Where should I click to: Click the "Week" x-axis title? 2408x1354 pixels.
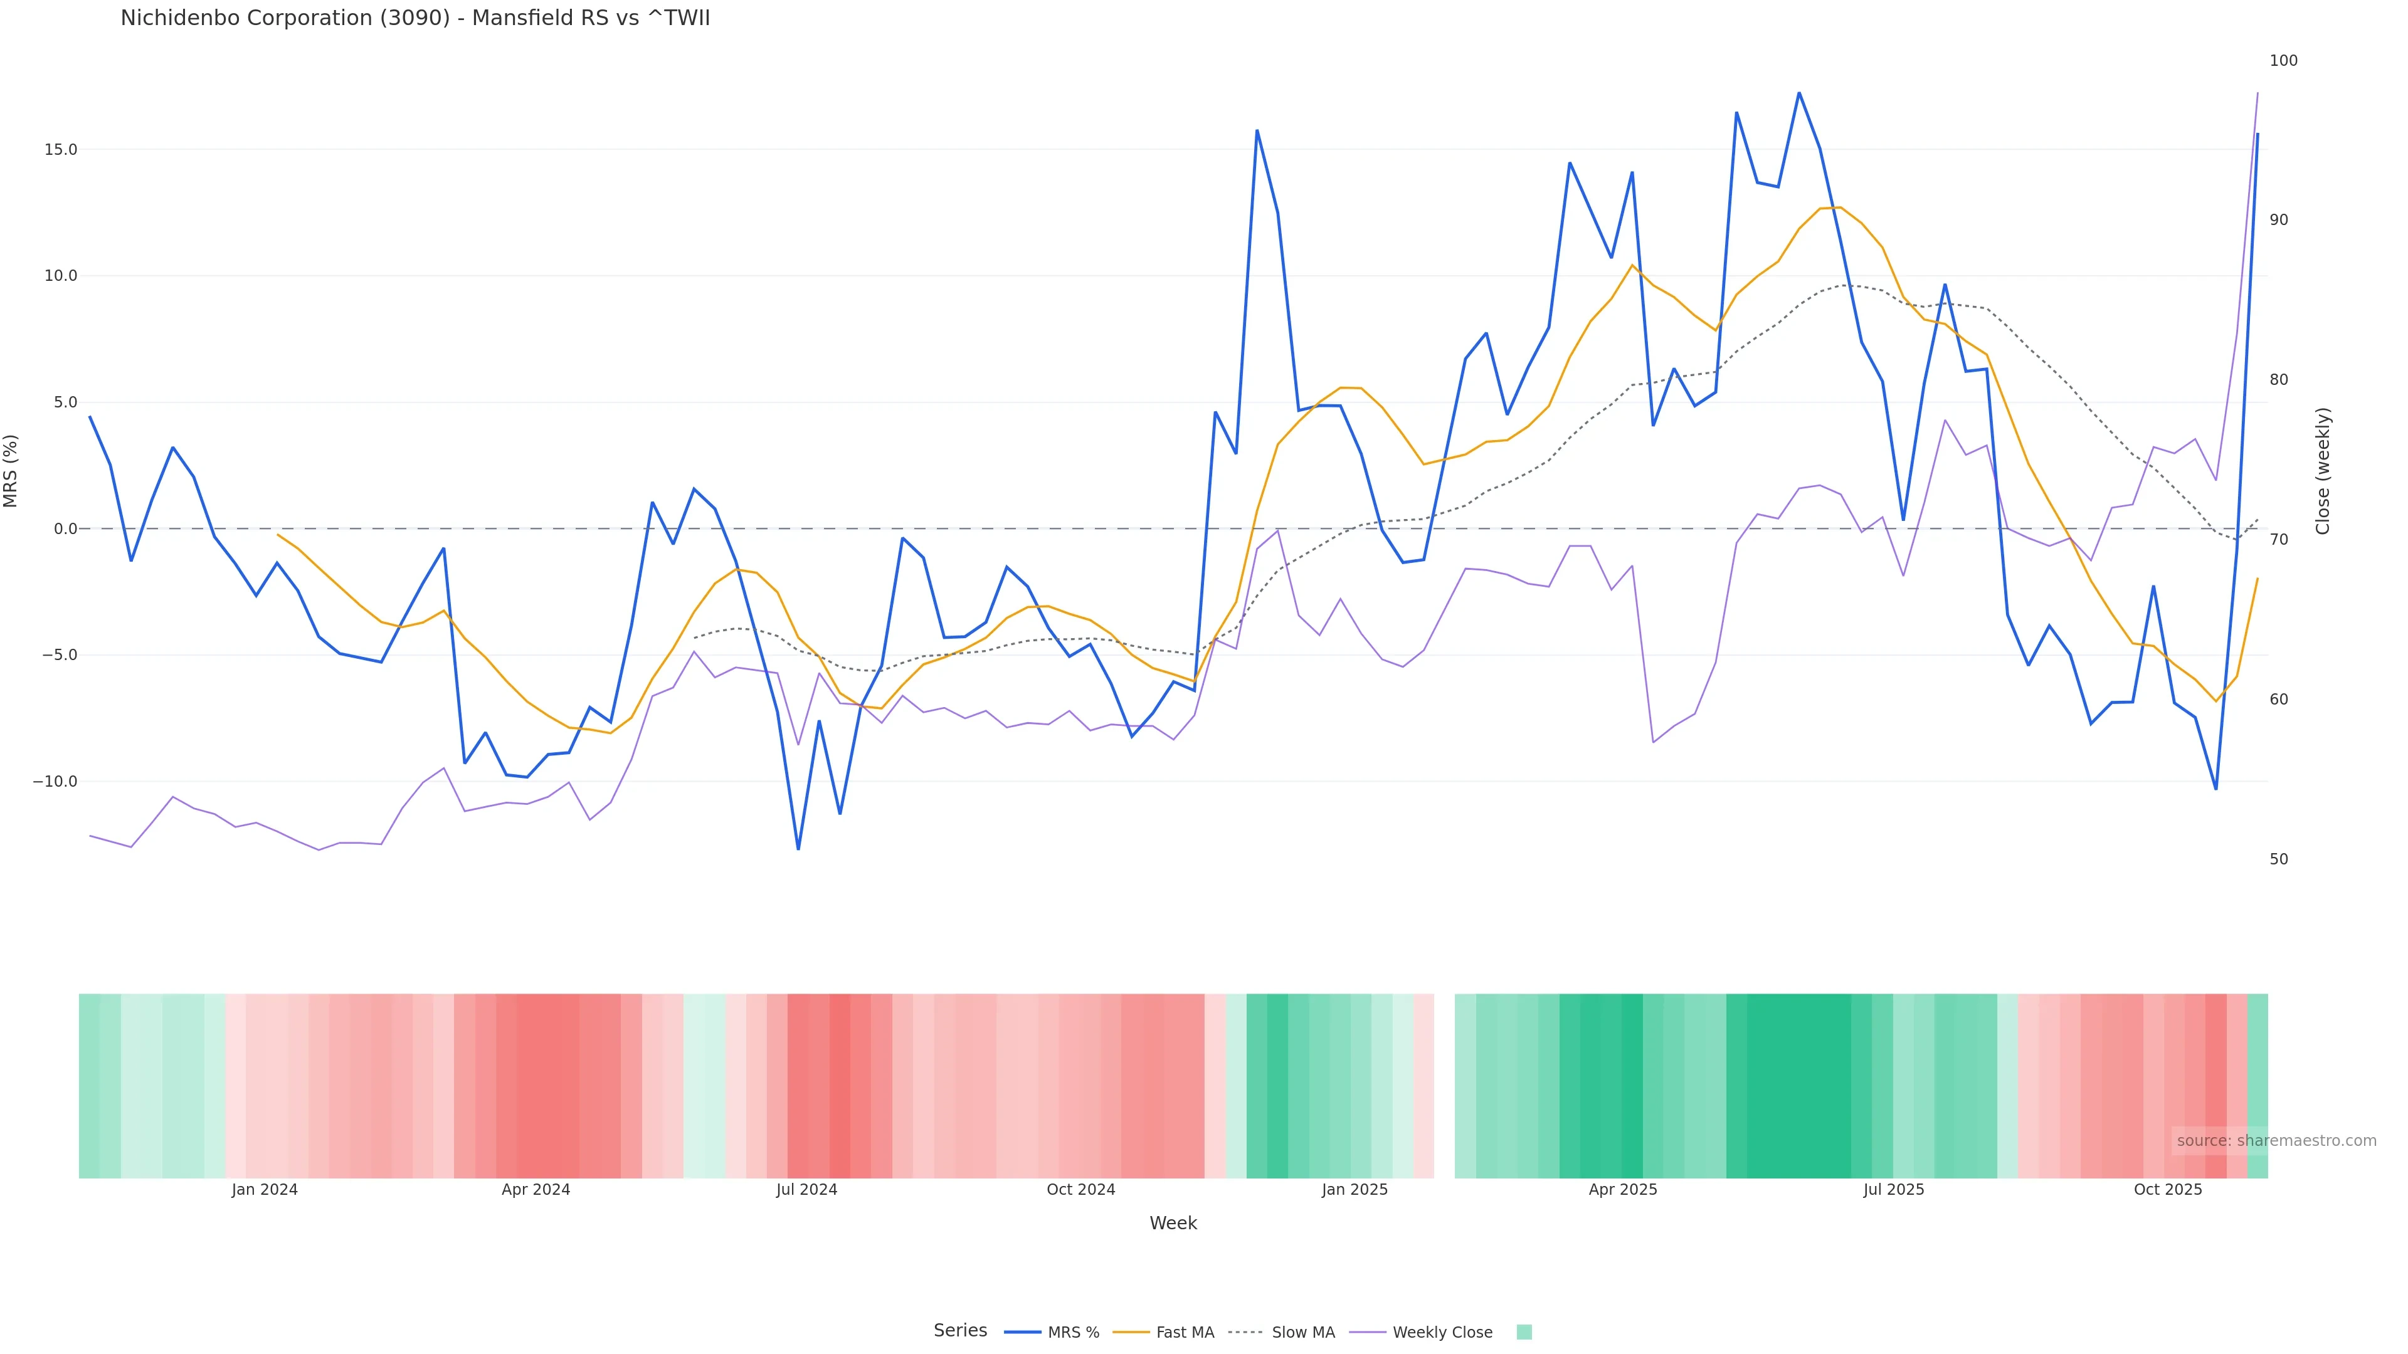click(x=1173, y=1224)
